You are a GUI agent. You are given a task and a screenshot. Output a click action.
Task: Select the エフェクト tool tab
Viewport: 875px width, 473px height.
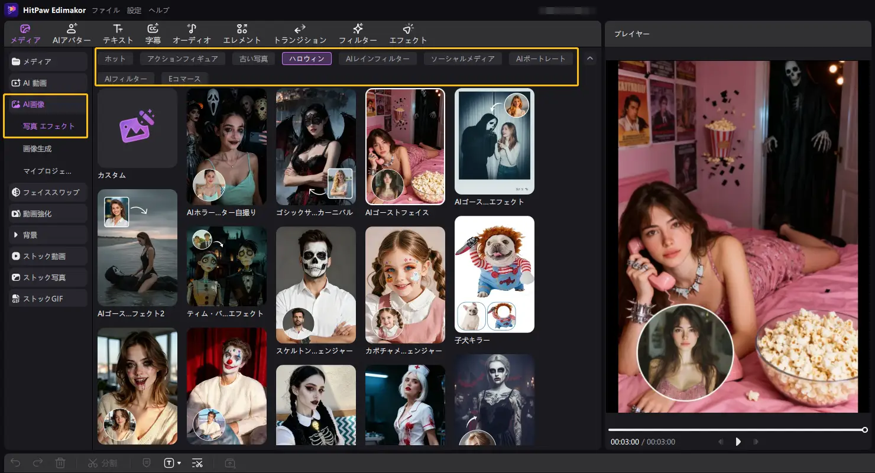[408, 34]
